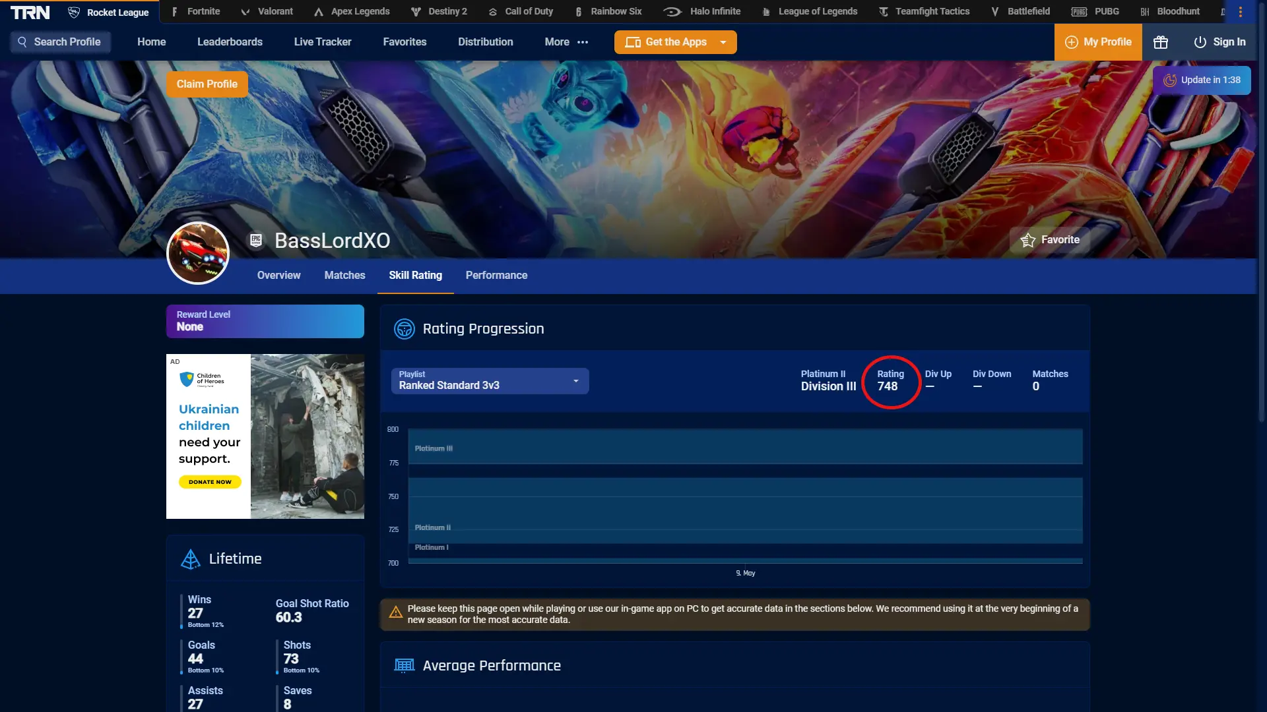Image resolution: width=1267 pixels, height=712 pixels.
Task: Click the Leaderboards menu item
Action: coord(230,42)
